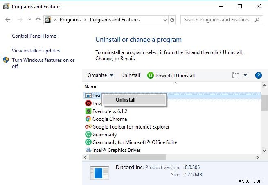Screen dimensions: 268x185
Task: Click Uninstall in the toolbar
Action: point(131,75)
